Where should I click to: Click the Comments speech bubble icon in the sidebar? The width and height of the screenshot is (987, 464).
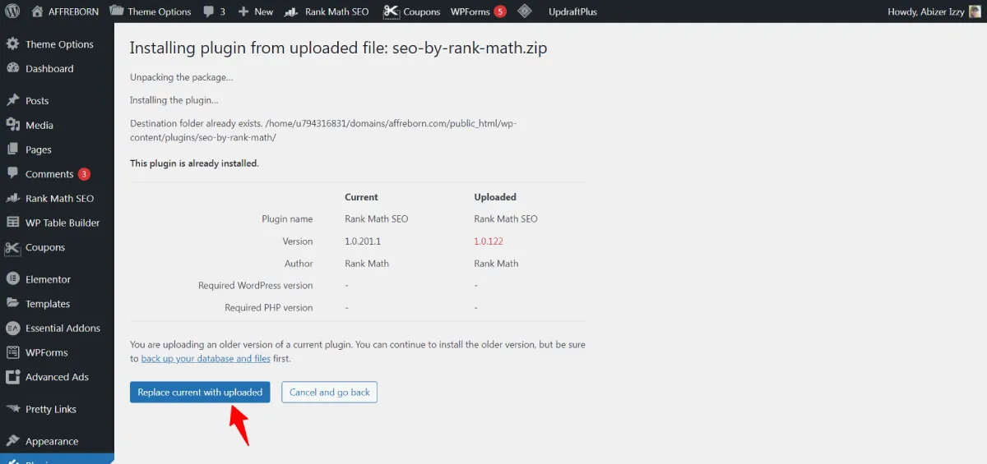pos(12,174)
